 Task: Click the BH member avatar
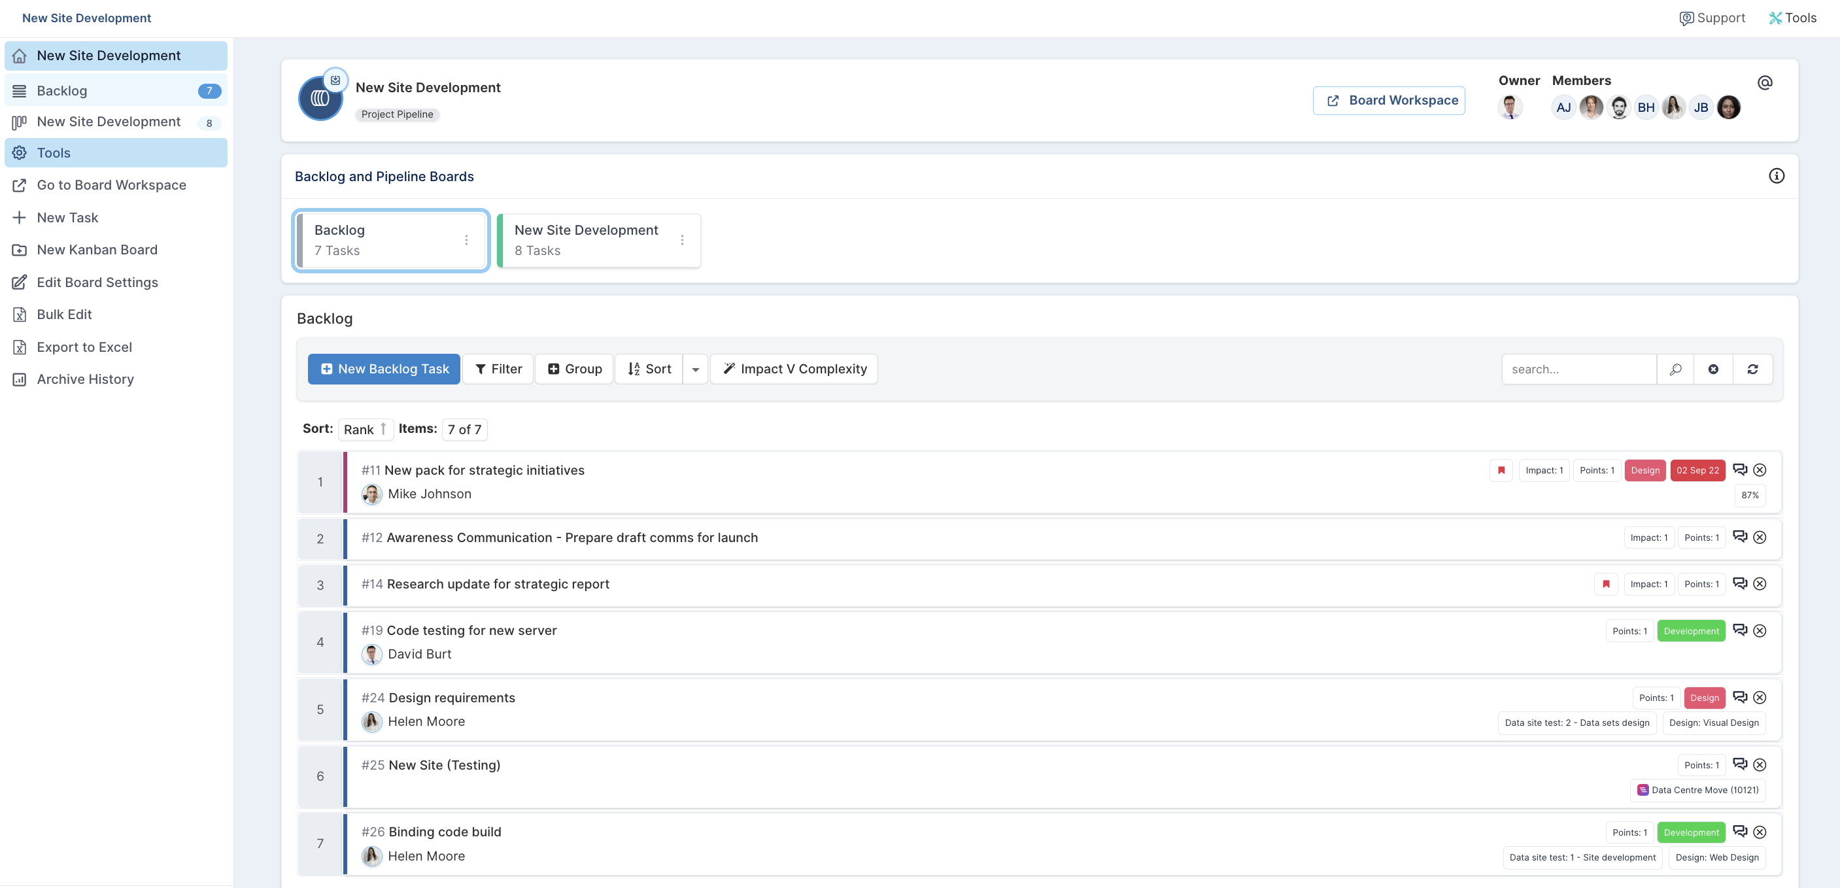click(1646, 107)
